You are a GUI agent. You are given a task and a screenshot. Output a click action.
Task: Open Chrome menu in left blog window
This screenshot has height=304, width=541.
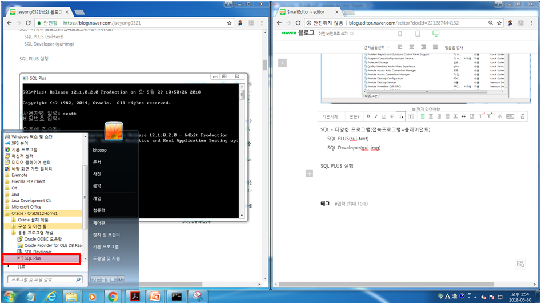(262, 23)
